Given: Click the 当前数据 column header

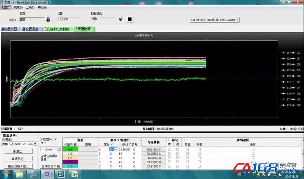Looking at the screenshot, I should [x=154, y=142].
